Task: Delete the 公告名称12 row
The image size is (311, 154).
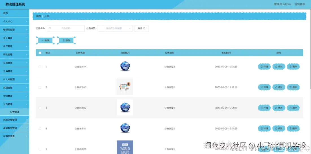Action: click(293, 108)
